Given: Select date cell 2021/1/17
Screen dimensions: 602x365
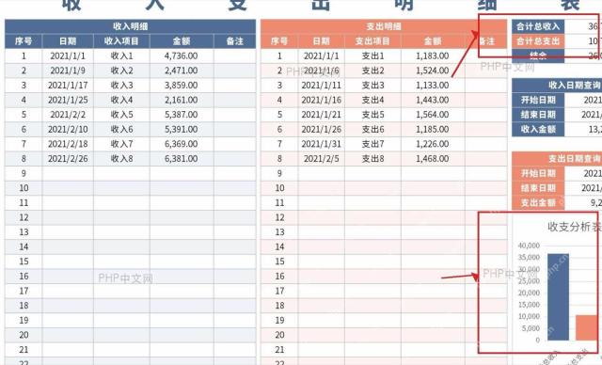Looking at the screenshot, I should [68, 86].
